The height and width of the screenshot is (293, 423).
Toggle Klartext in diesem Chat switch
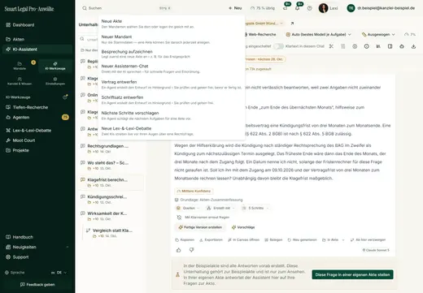click(278, 46)
